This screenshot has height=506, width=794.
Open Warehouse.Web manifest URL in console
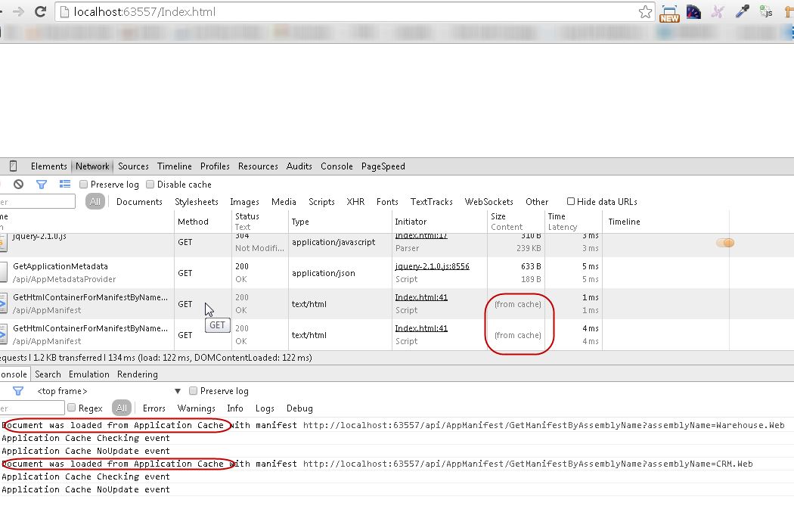[x=544, y=425]
